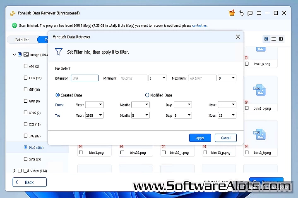Open the From Day dropdown

pyautogui.click(x=183, y=105)
